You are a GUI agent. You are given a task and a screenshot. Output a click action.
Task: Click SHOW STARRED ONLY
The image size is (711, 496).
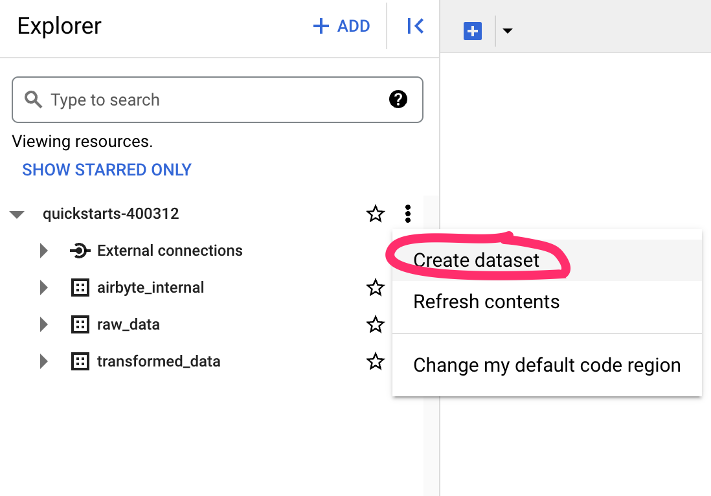click(x=107, y=169)
